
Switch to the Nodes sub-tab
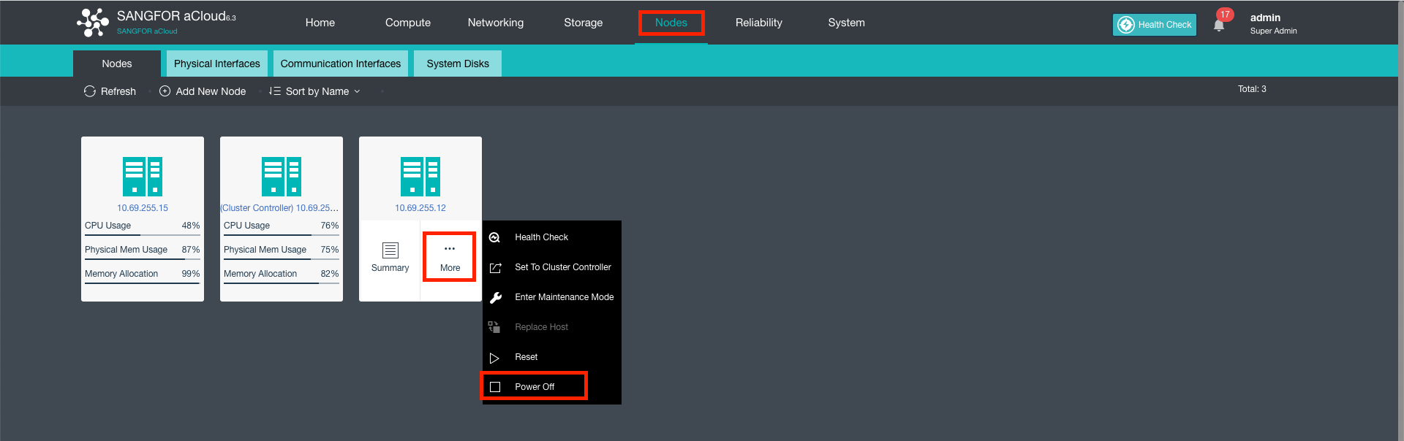117,64
